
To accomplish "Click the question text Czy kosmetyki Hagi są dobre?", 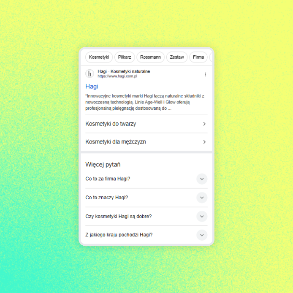I will 119,217.
